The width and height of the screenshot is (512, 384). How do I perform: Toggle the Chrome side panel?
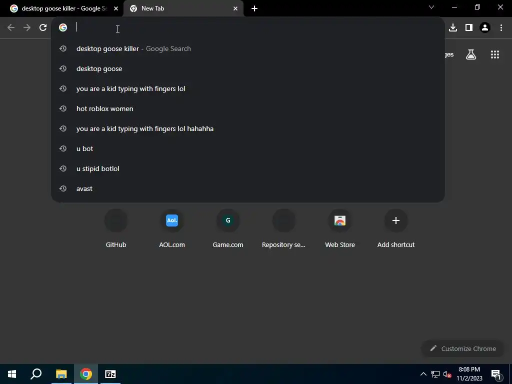pyautogui.click(x=469, y=27)
